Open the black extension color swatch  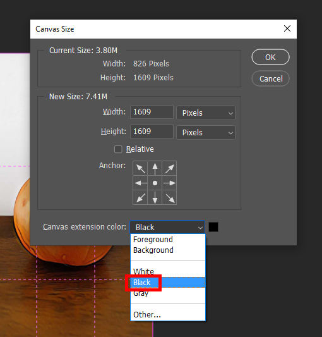[213, 227]
